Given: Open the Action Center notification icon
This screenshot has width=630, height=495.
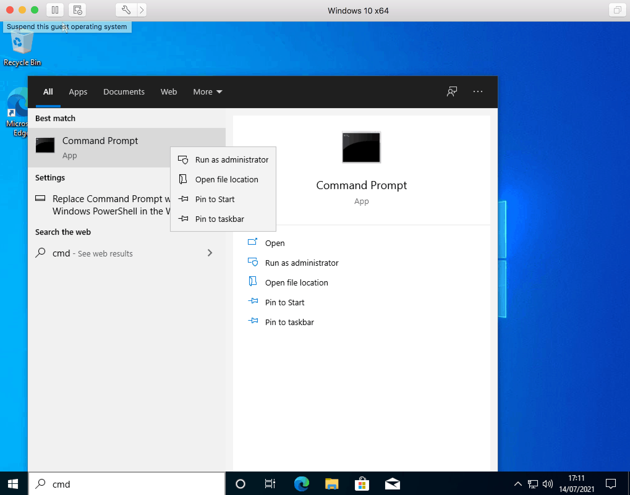Looking at the screenshot, I should [611, 484].
